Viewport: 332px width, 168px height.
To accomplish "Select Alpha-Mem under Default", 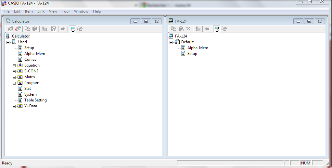I will tap(198, 48).
